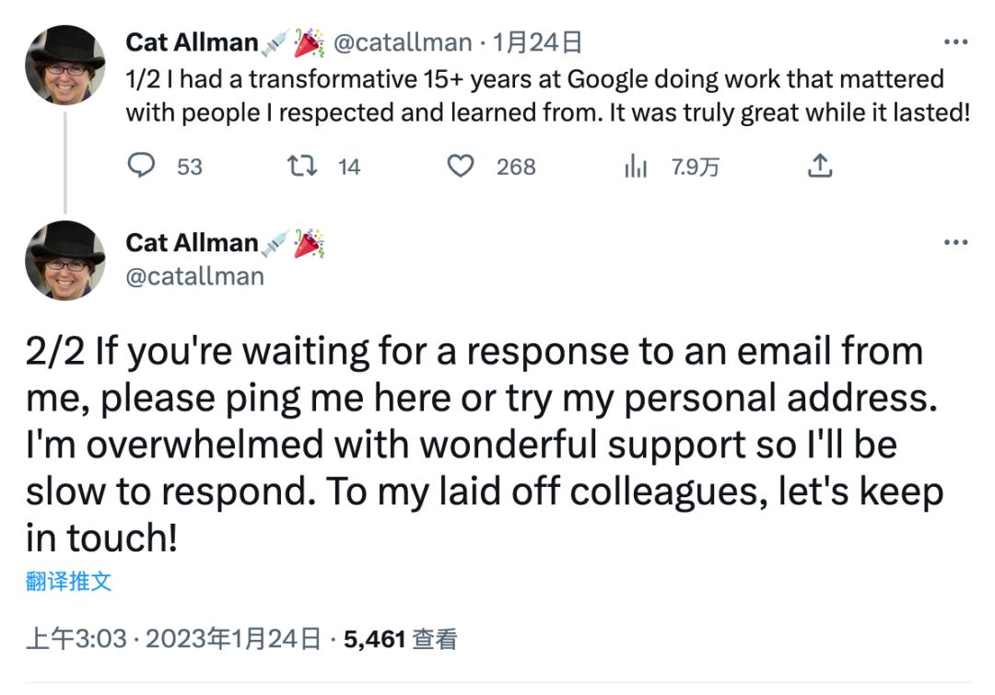Click the 翻译推文 translate tweet link
Screen dimensions: 995x695
[x=69, y=581]
